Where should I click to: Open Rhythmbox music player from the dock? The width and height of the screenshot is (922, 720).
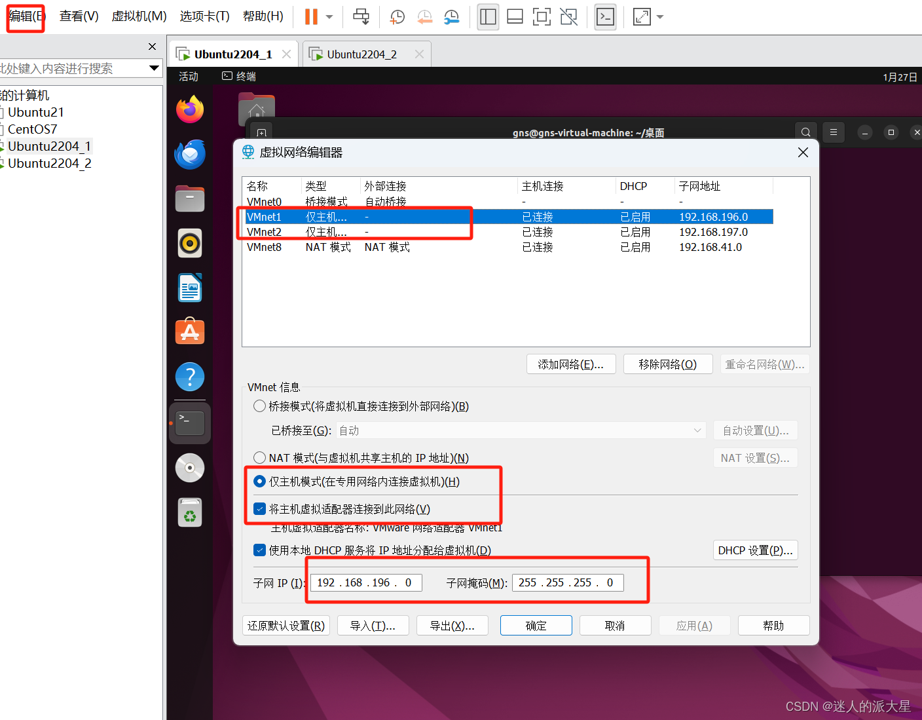point(190,244)
